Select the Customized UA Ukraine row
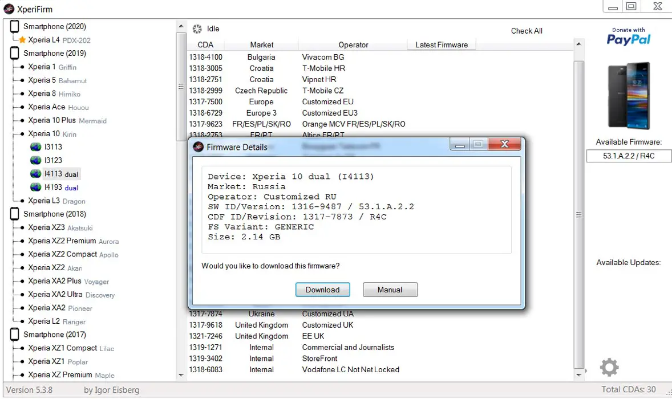 379,314
